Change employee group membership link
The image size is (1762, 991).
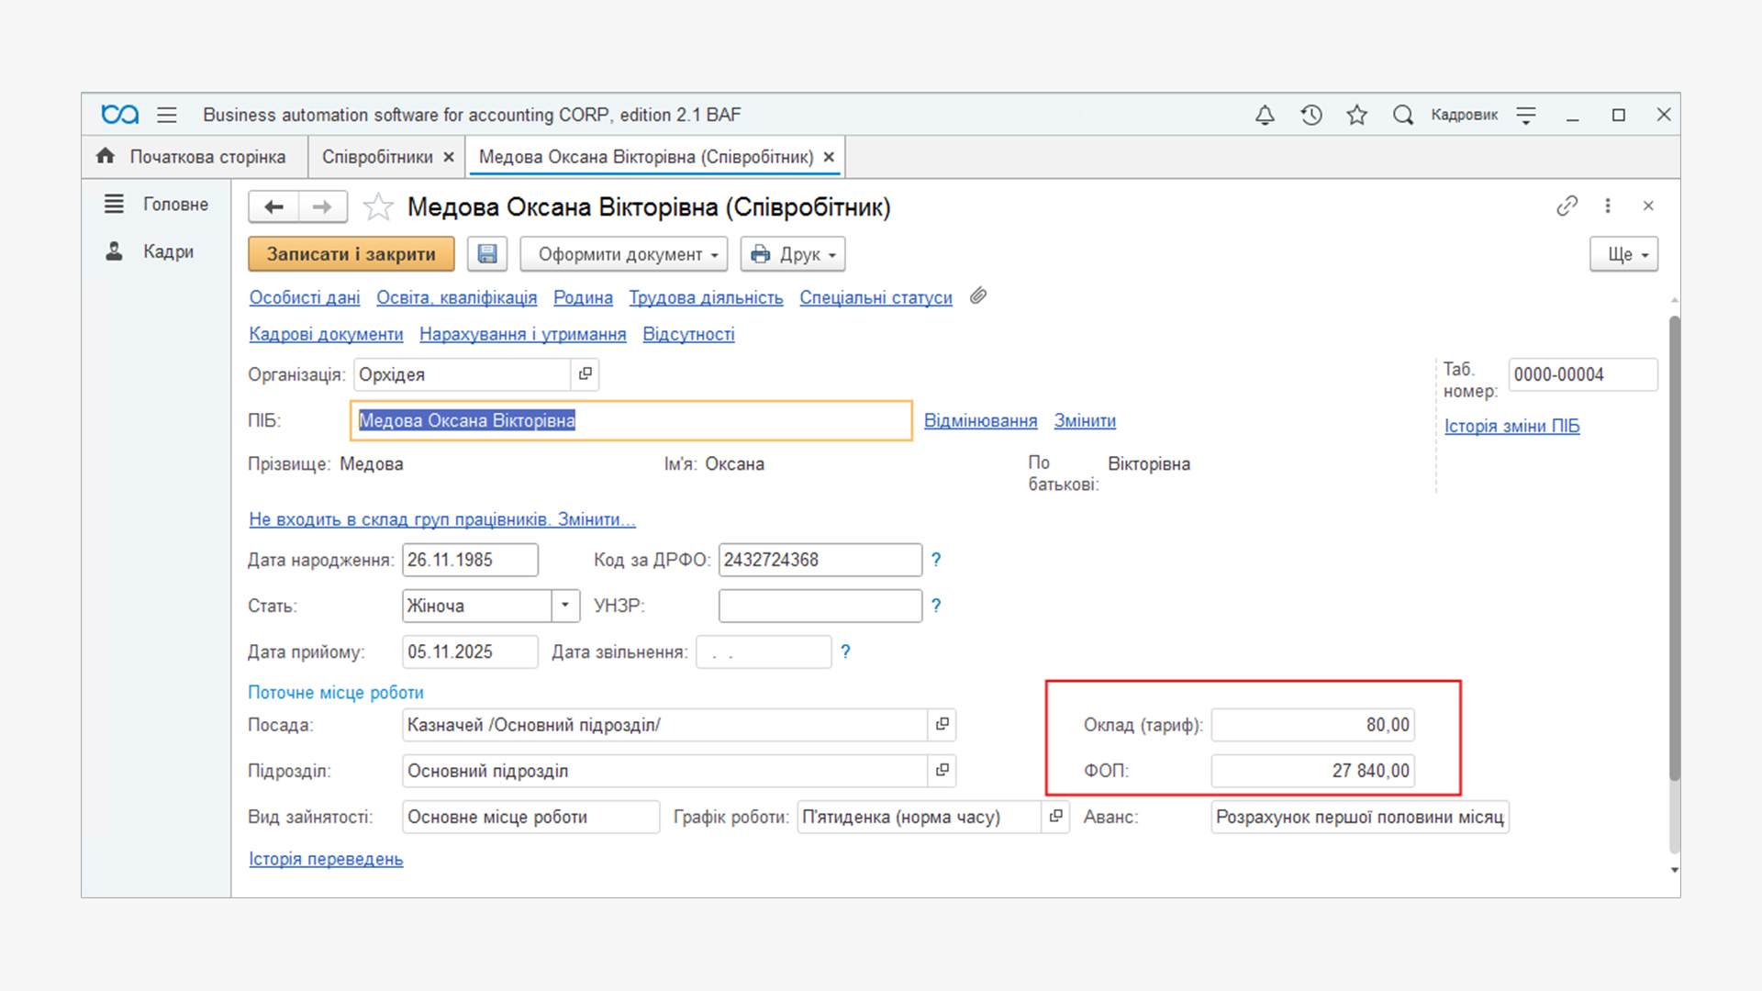(x=442, y=519)
